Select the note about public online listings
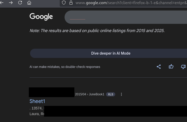187x122 pixels. 97,31
